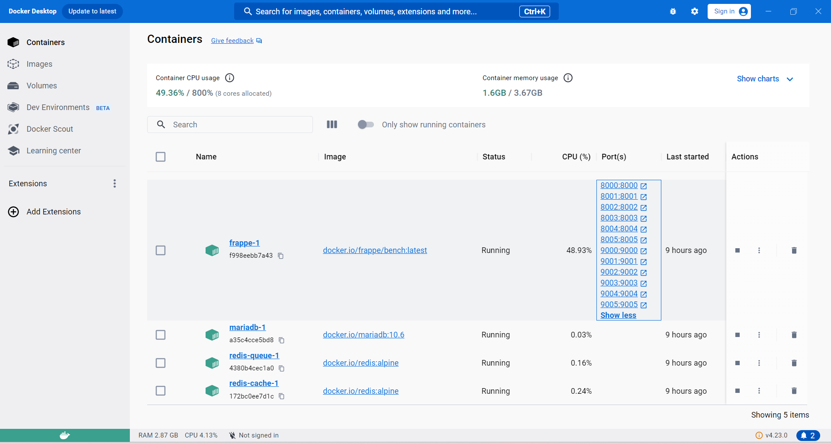The width and height of the screenshot is (831, 444).
Task: Open port 9005:9005 external link icon
Action: pos(644,305)
